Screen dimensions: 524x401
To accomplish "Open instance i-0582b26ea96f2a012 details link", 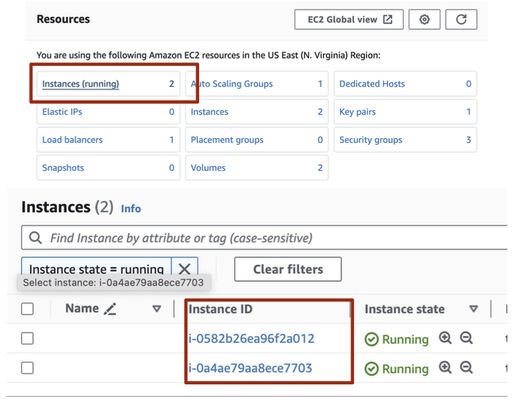I will point(252,338).
